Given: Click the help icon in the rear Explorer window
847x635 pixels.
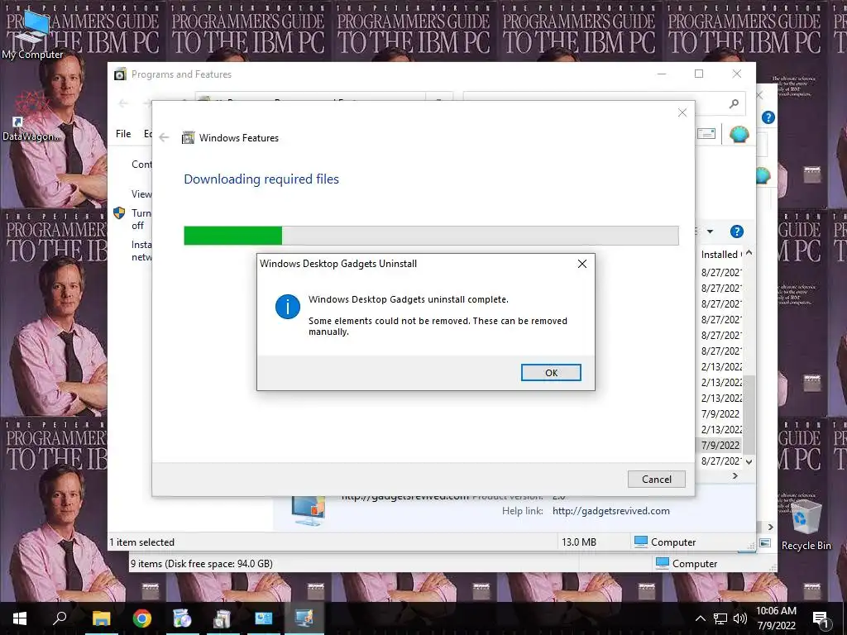Looking at the screenshot, I should pos(768,117).
